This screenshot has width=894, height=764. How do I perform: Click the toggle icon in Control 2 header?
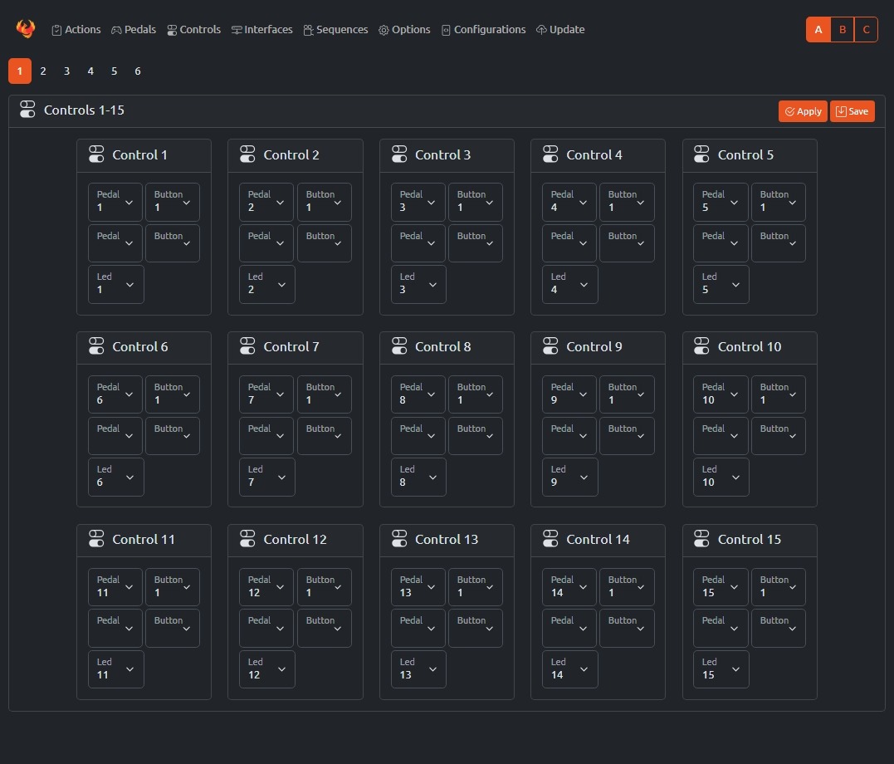[x=247, y=154]
